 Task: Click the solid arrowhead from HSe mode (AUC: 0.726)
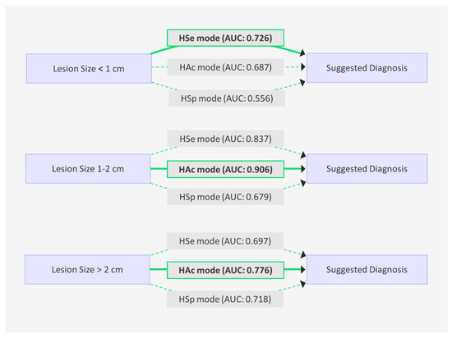[302, 53]
